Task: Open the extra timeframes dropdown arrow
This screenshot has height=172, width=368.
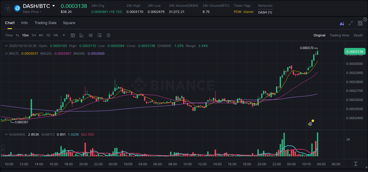Action: [63, 35]
